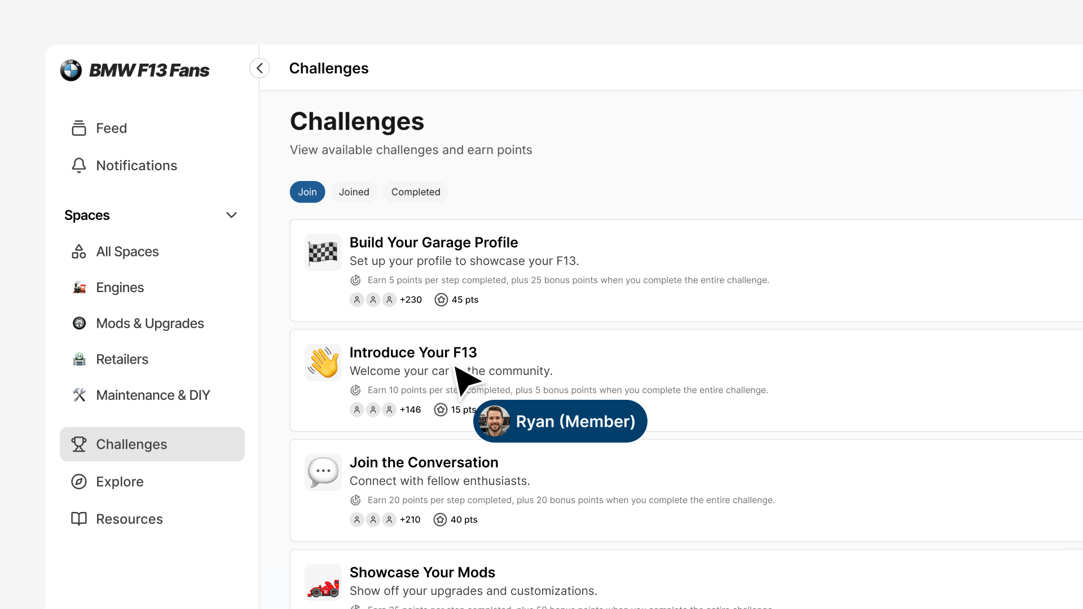This screenshot has height=609, width=1083.
Task: Select the Retailers space
Action: pos(122,359)
